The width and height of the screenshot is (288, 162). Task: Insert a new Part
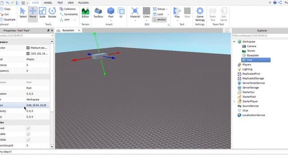click(x=111, y=13)
